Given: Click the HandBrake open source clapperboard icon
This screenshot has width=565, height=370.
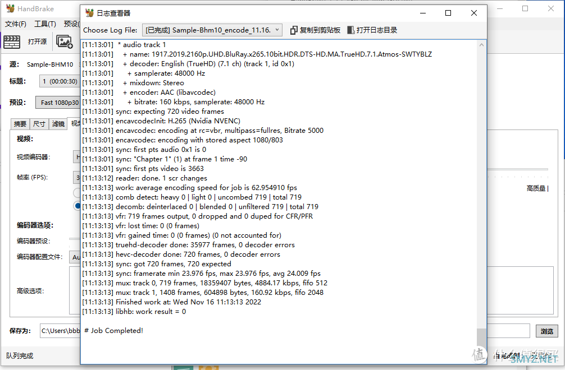Looking at the screenshot, I should pyautogui.click(x=12, y=41).
